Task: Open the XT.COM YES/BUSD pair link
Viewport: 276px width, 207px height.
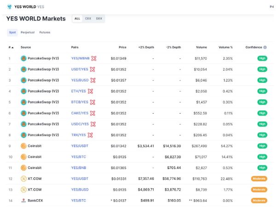Action: click(80, 190)
